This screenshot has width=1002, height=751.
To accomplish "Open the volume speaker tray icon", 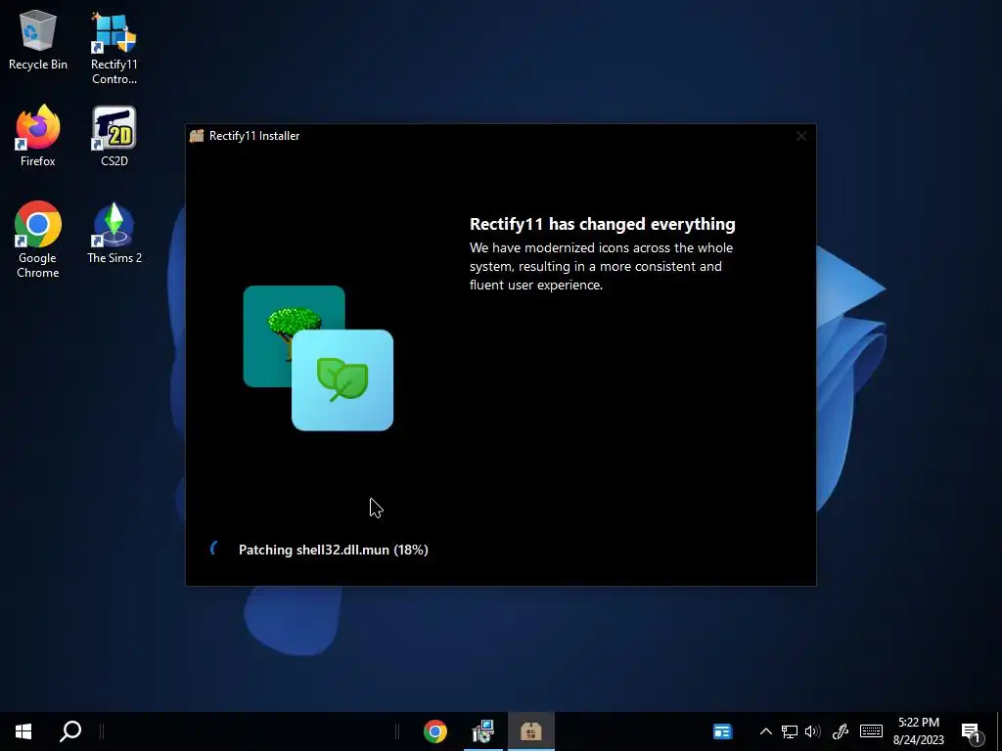I will [x=813, y=731].
